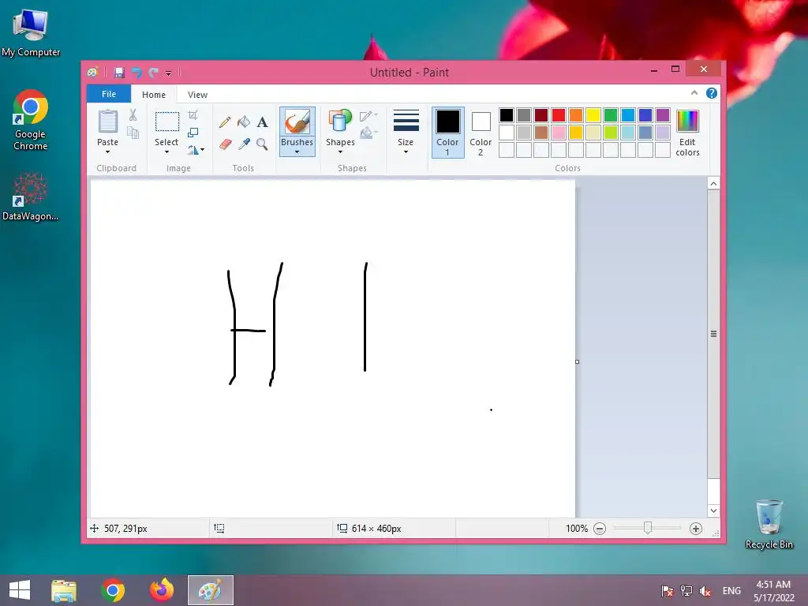The image size is (808, 606).
Task: Click the rectangular Select tool
Action: pos(167,122)
